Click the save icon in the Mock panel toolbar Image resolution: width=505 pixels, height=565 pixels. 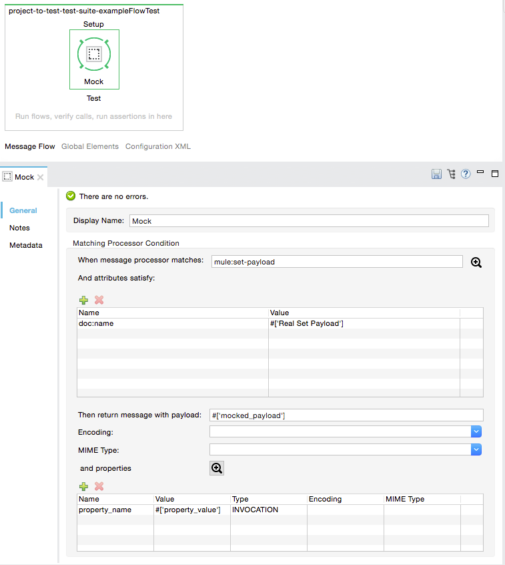point(436,174)
